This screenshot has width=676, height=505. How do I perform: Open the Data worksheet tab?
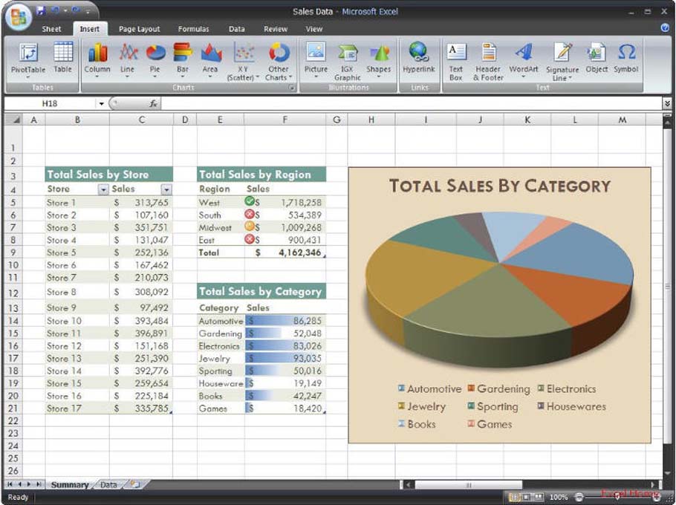(108, 485)
